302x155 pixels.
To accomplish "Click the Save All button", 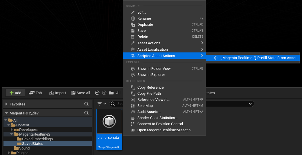I will [81, 93].
